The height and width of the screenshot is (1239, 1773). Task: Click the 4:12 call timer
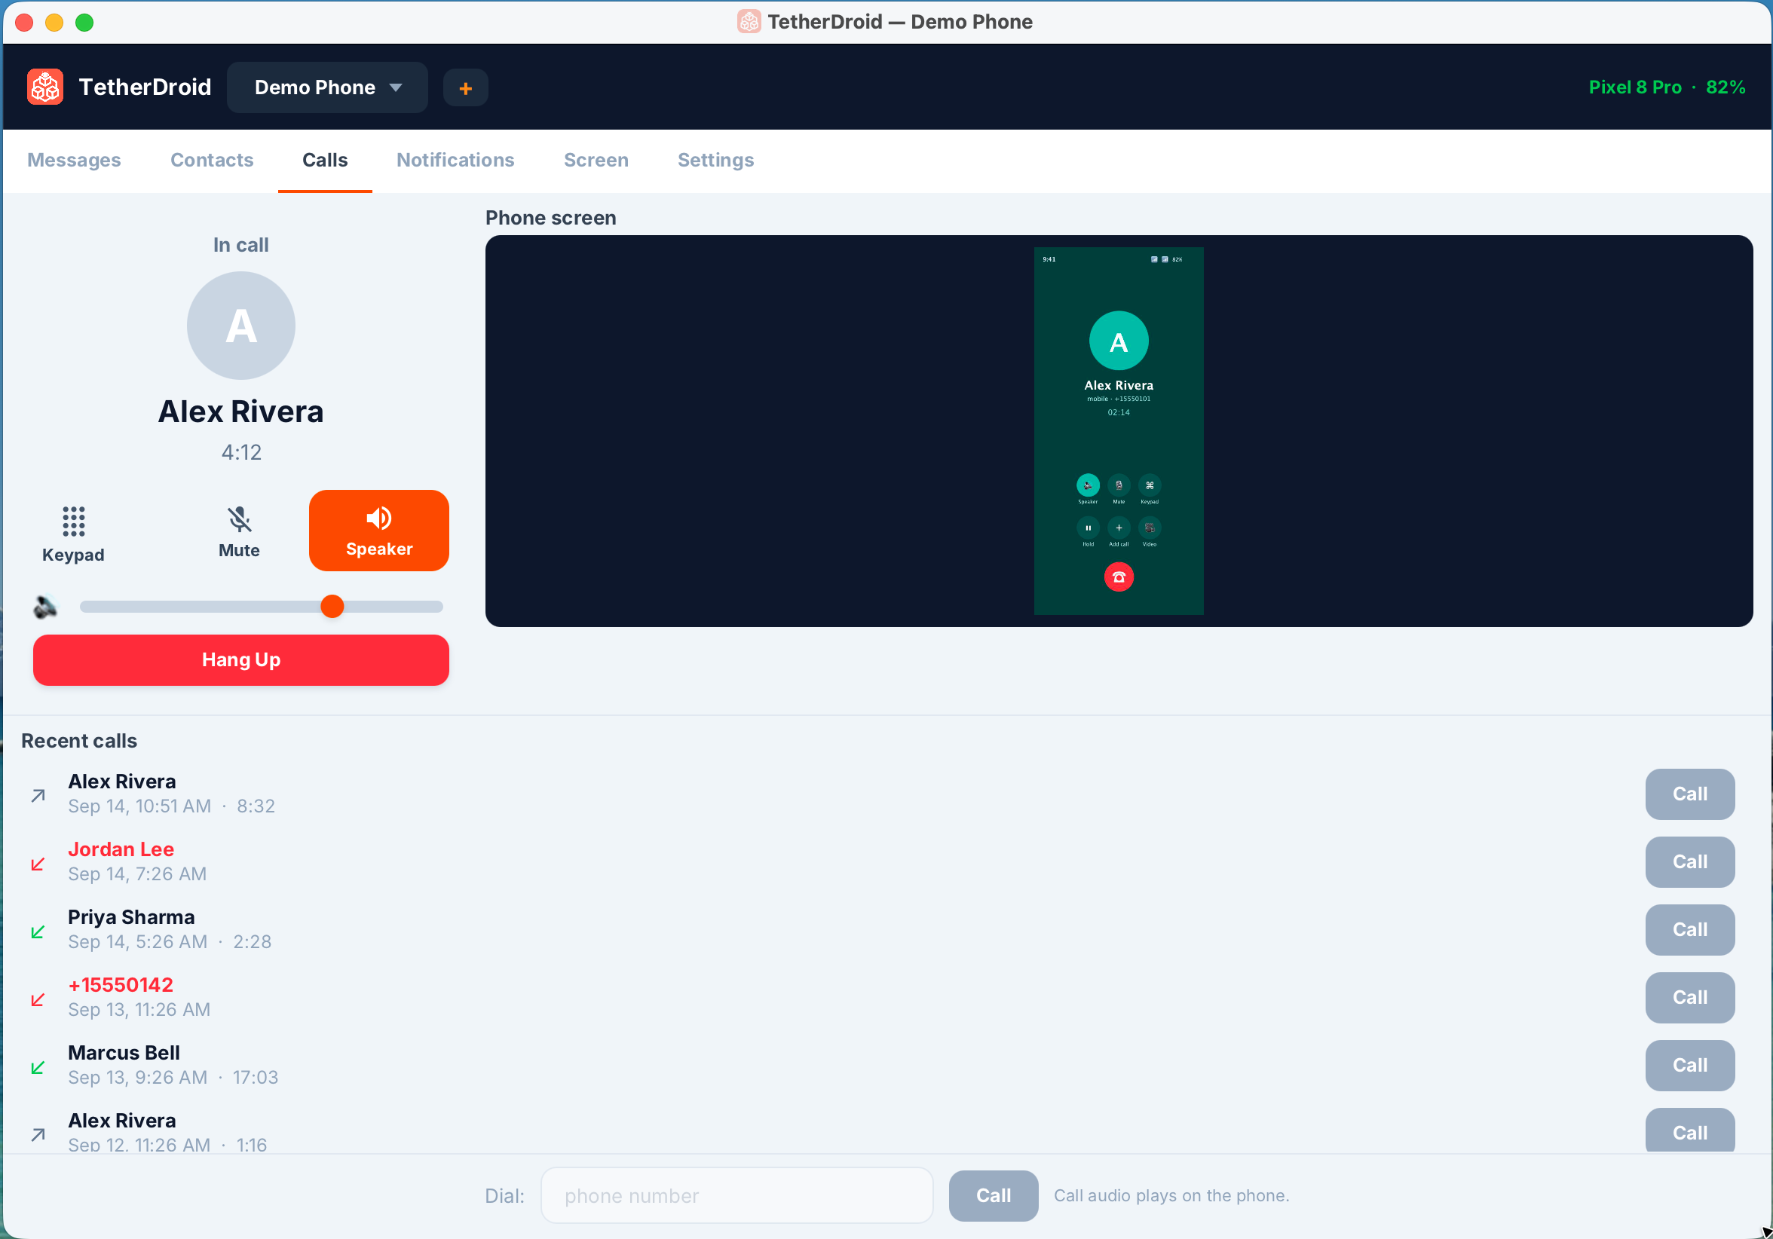pyautogui.click(x=241, y=452)
